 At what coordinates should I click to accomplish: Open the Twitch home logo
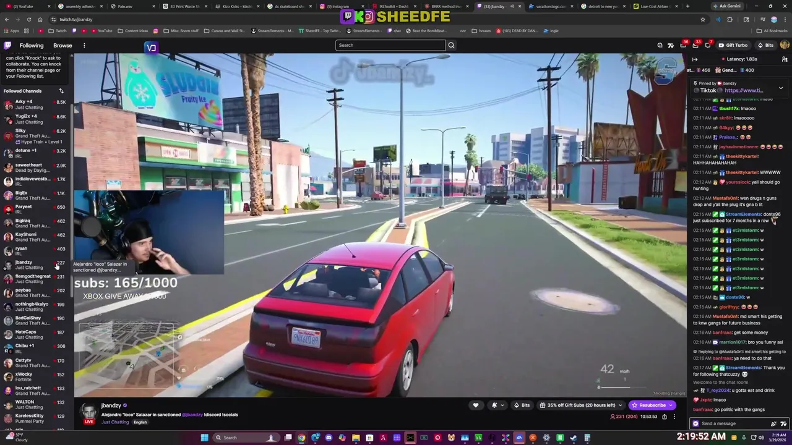(7, 45)
